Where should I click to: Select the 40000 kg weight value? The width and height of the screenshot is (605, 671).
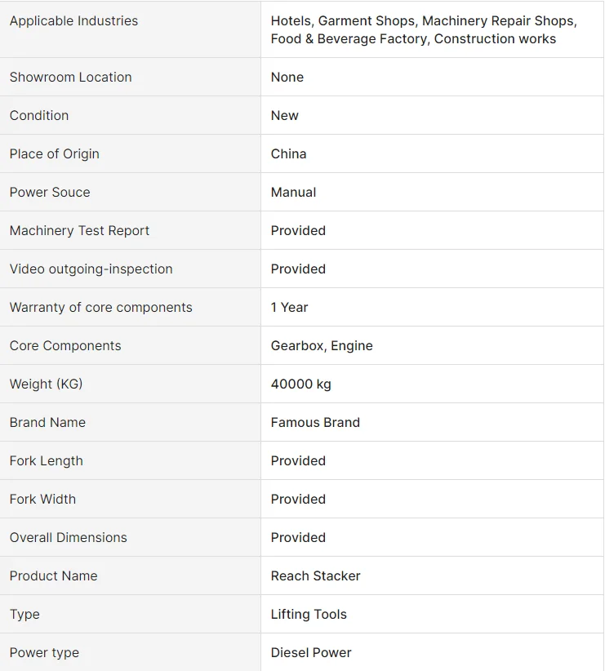click(300, 384)
